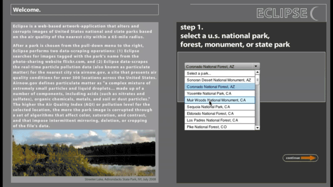This screenshot has height=187, width=333.
Task: Click the crescent moon logo icon
Action: click(x=315, y=13)
